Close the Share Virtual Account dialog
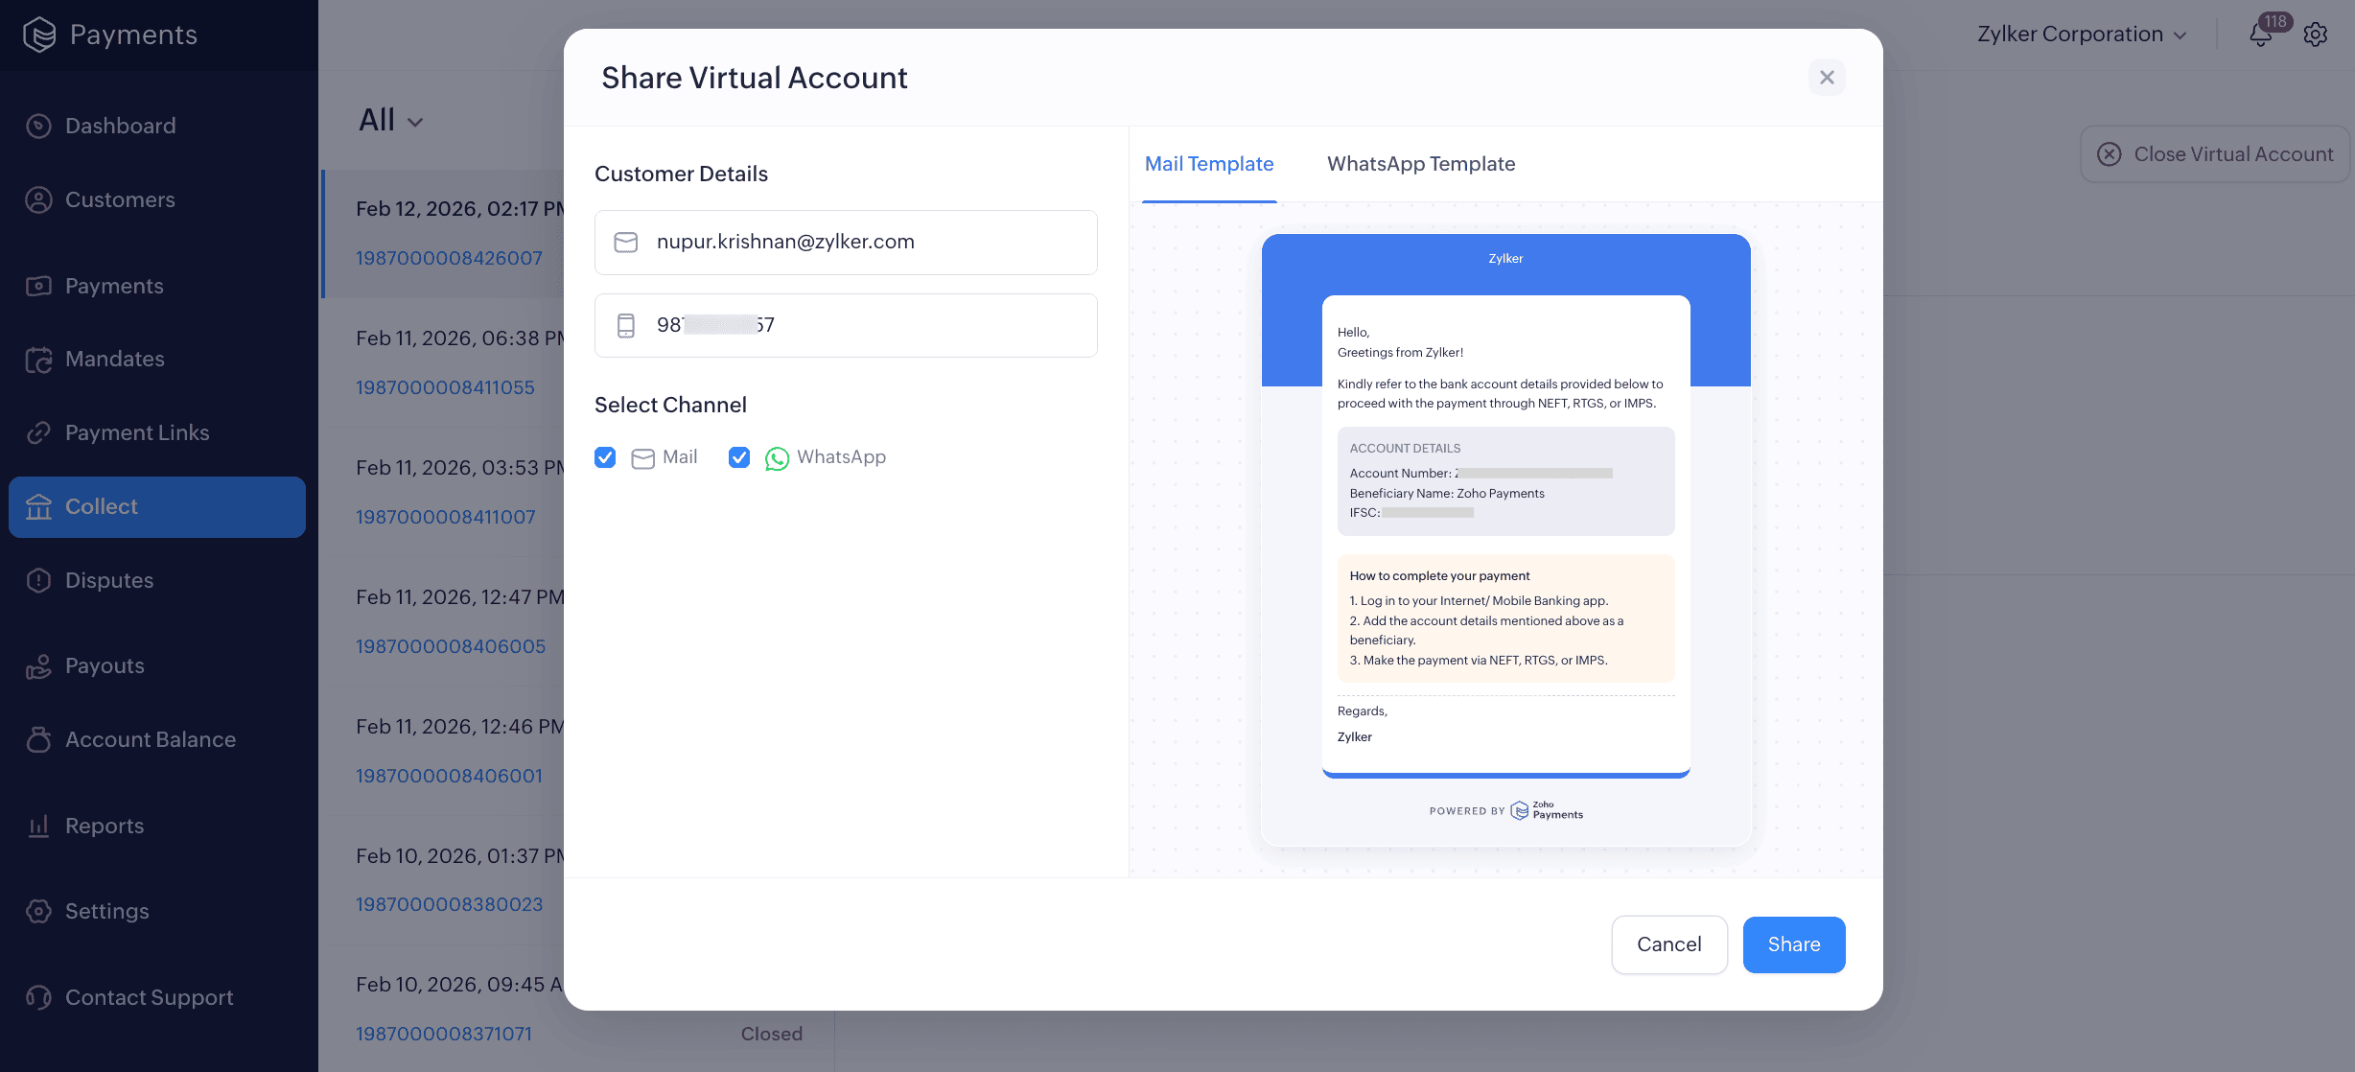 pos(1827,78)
